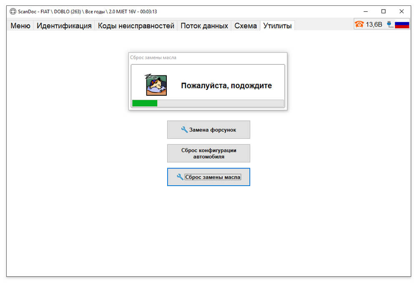Switch to the Идентификация tab
The width and height of the screenshot is (417, 283).
click(x=64, y=26)
